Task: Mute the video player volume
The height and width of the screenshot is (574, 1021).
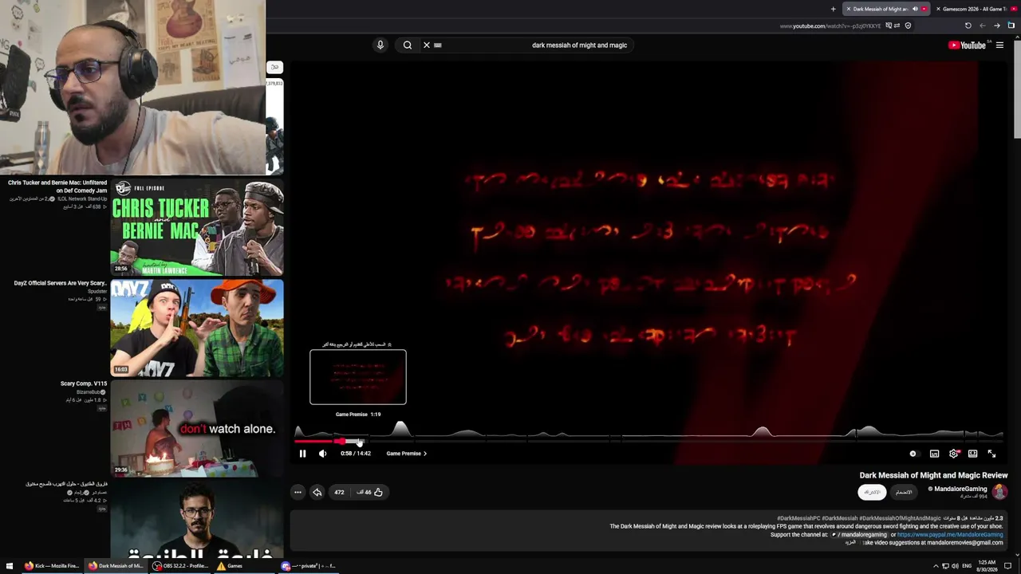Action: 322,454
